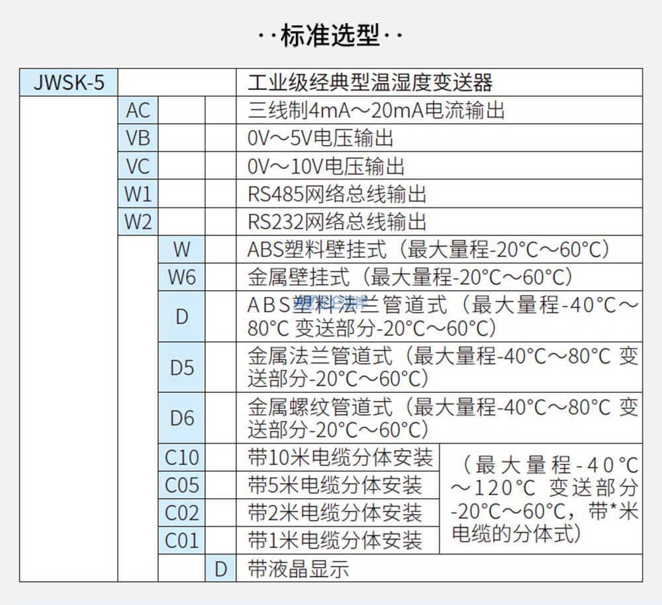The height and width of the screenshot is (605, 662).
Task: Click the D5 metal flange code cell
Action: 181,367
